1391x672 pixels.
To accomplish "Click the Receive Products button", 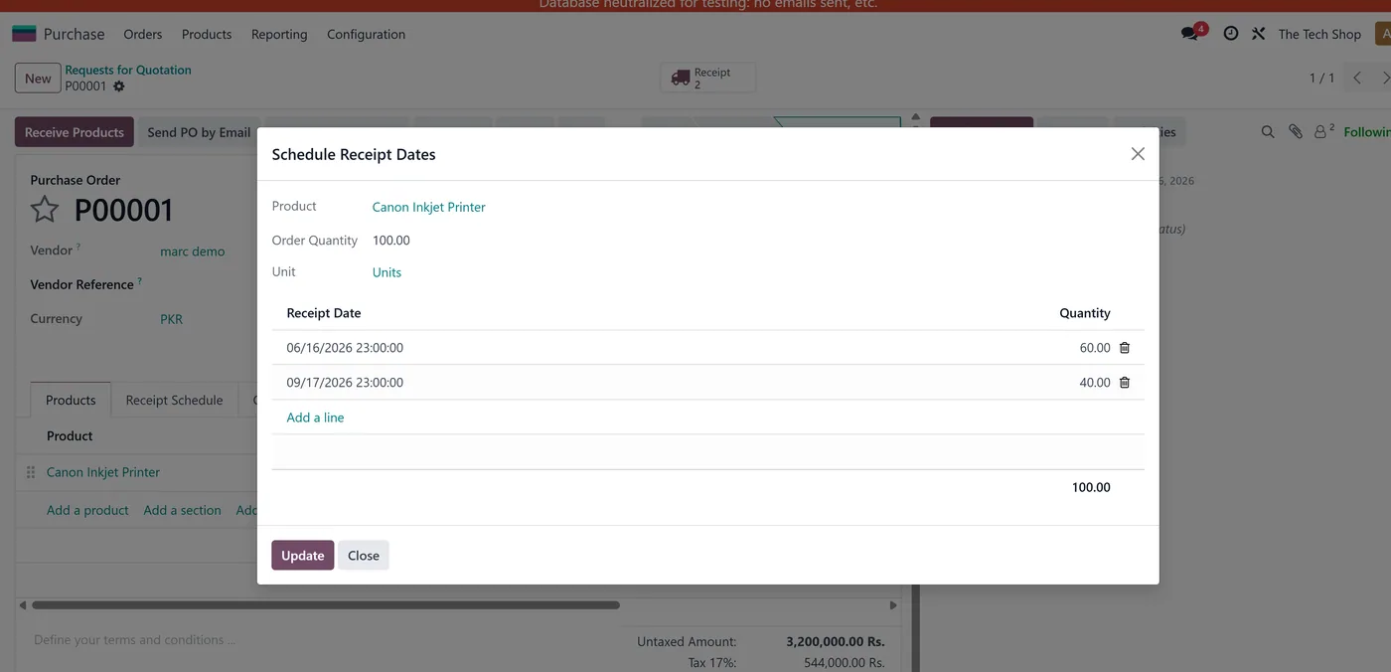I will click(75, 132).
